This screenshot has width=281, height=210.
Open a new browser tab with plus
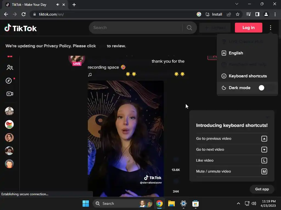coord(74,5)
